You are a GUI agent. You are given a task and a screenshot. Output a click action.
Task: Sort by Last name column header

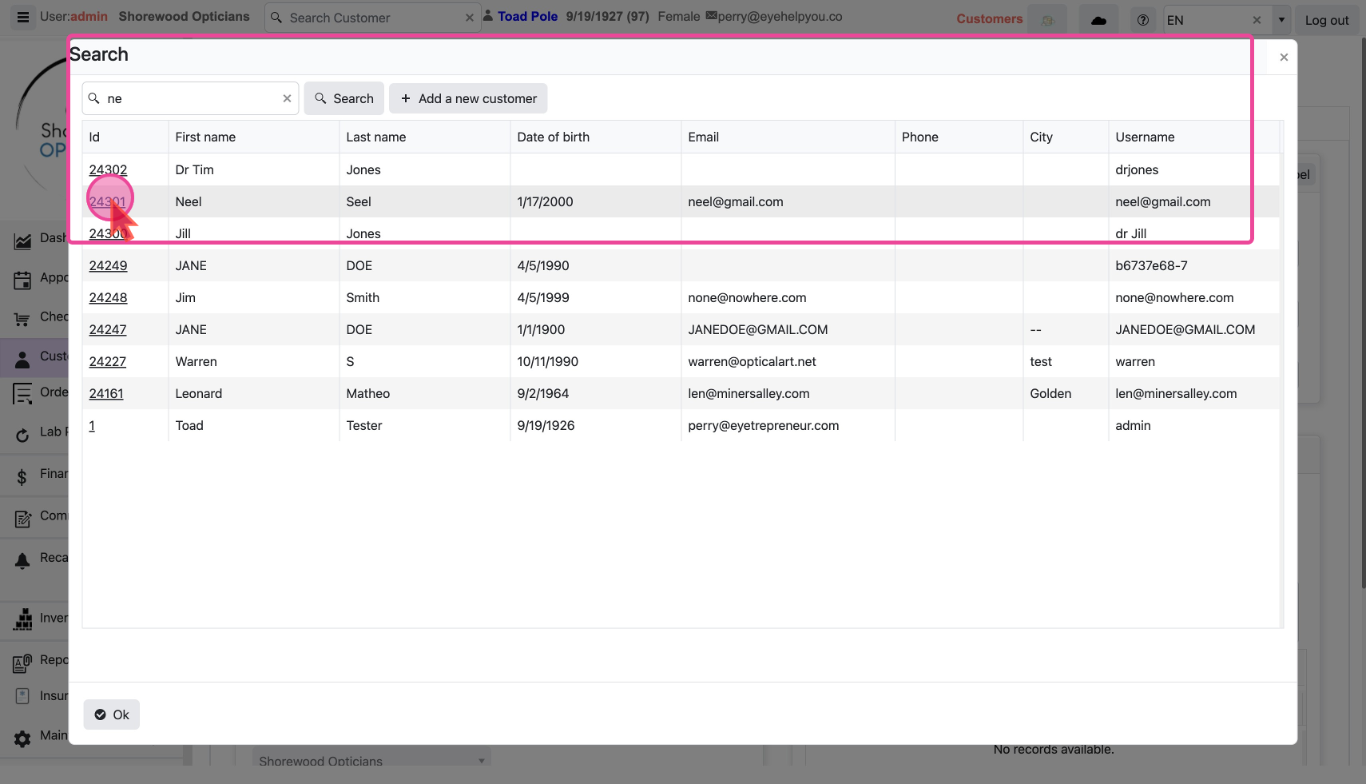(376, 137)
